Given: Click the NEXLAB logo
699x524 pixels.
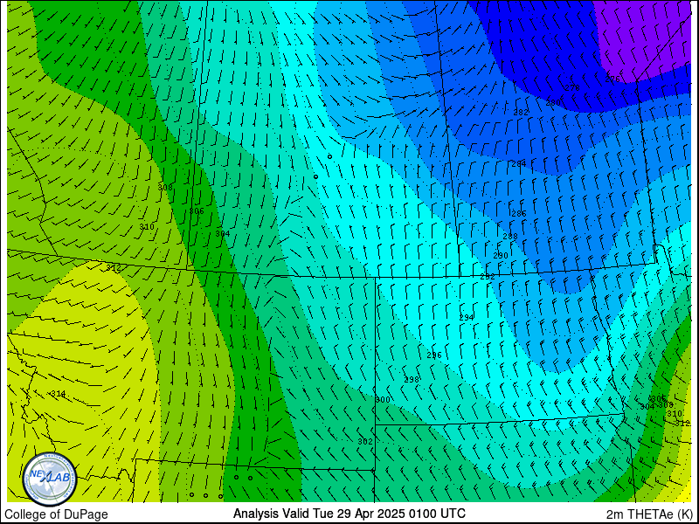Looking at the screenshot, I should point(50,479).
